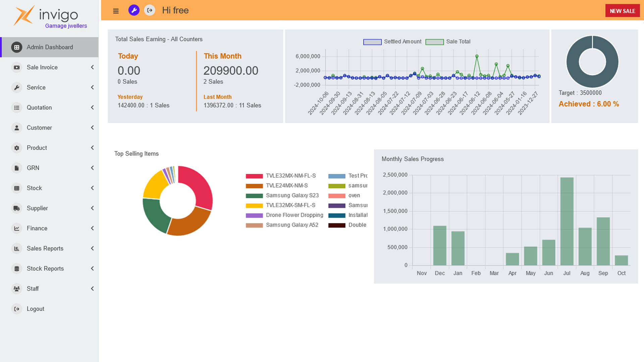
Task: Toggle TVLE32MX-SM-FL-S legend entry
Action: tap(280, 205)
